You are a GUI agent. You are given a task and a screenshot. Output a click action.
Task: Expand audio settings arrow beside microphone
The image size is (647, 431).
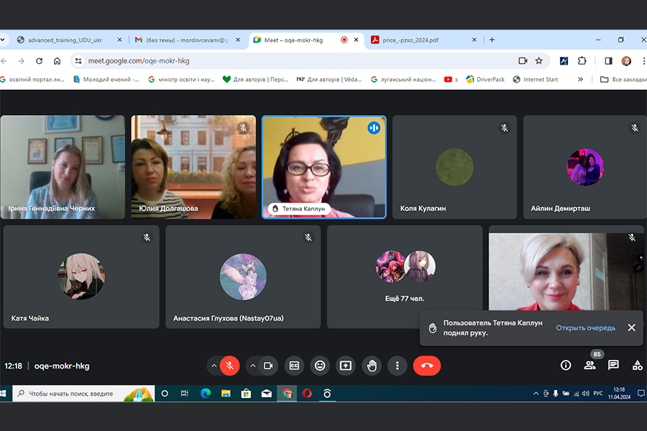[214, 366]
